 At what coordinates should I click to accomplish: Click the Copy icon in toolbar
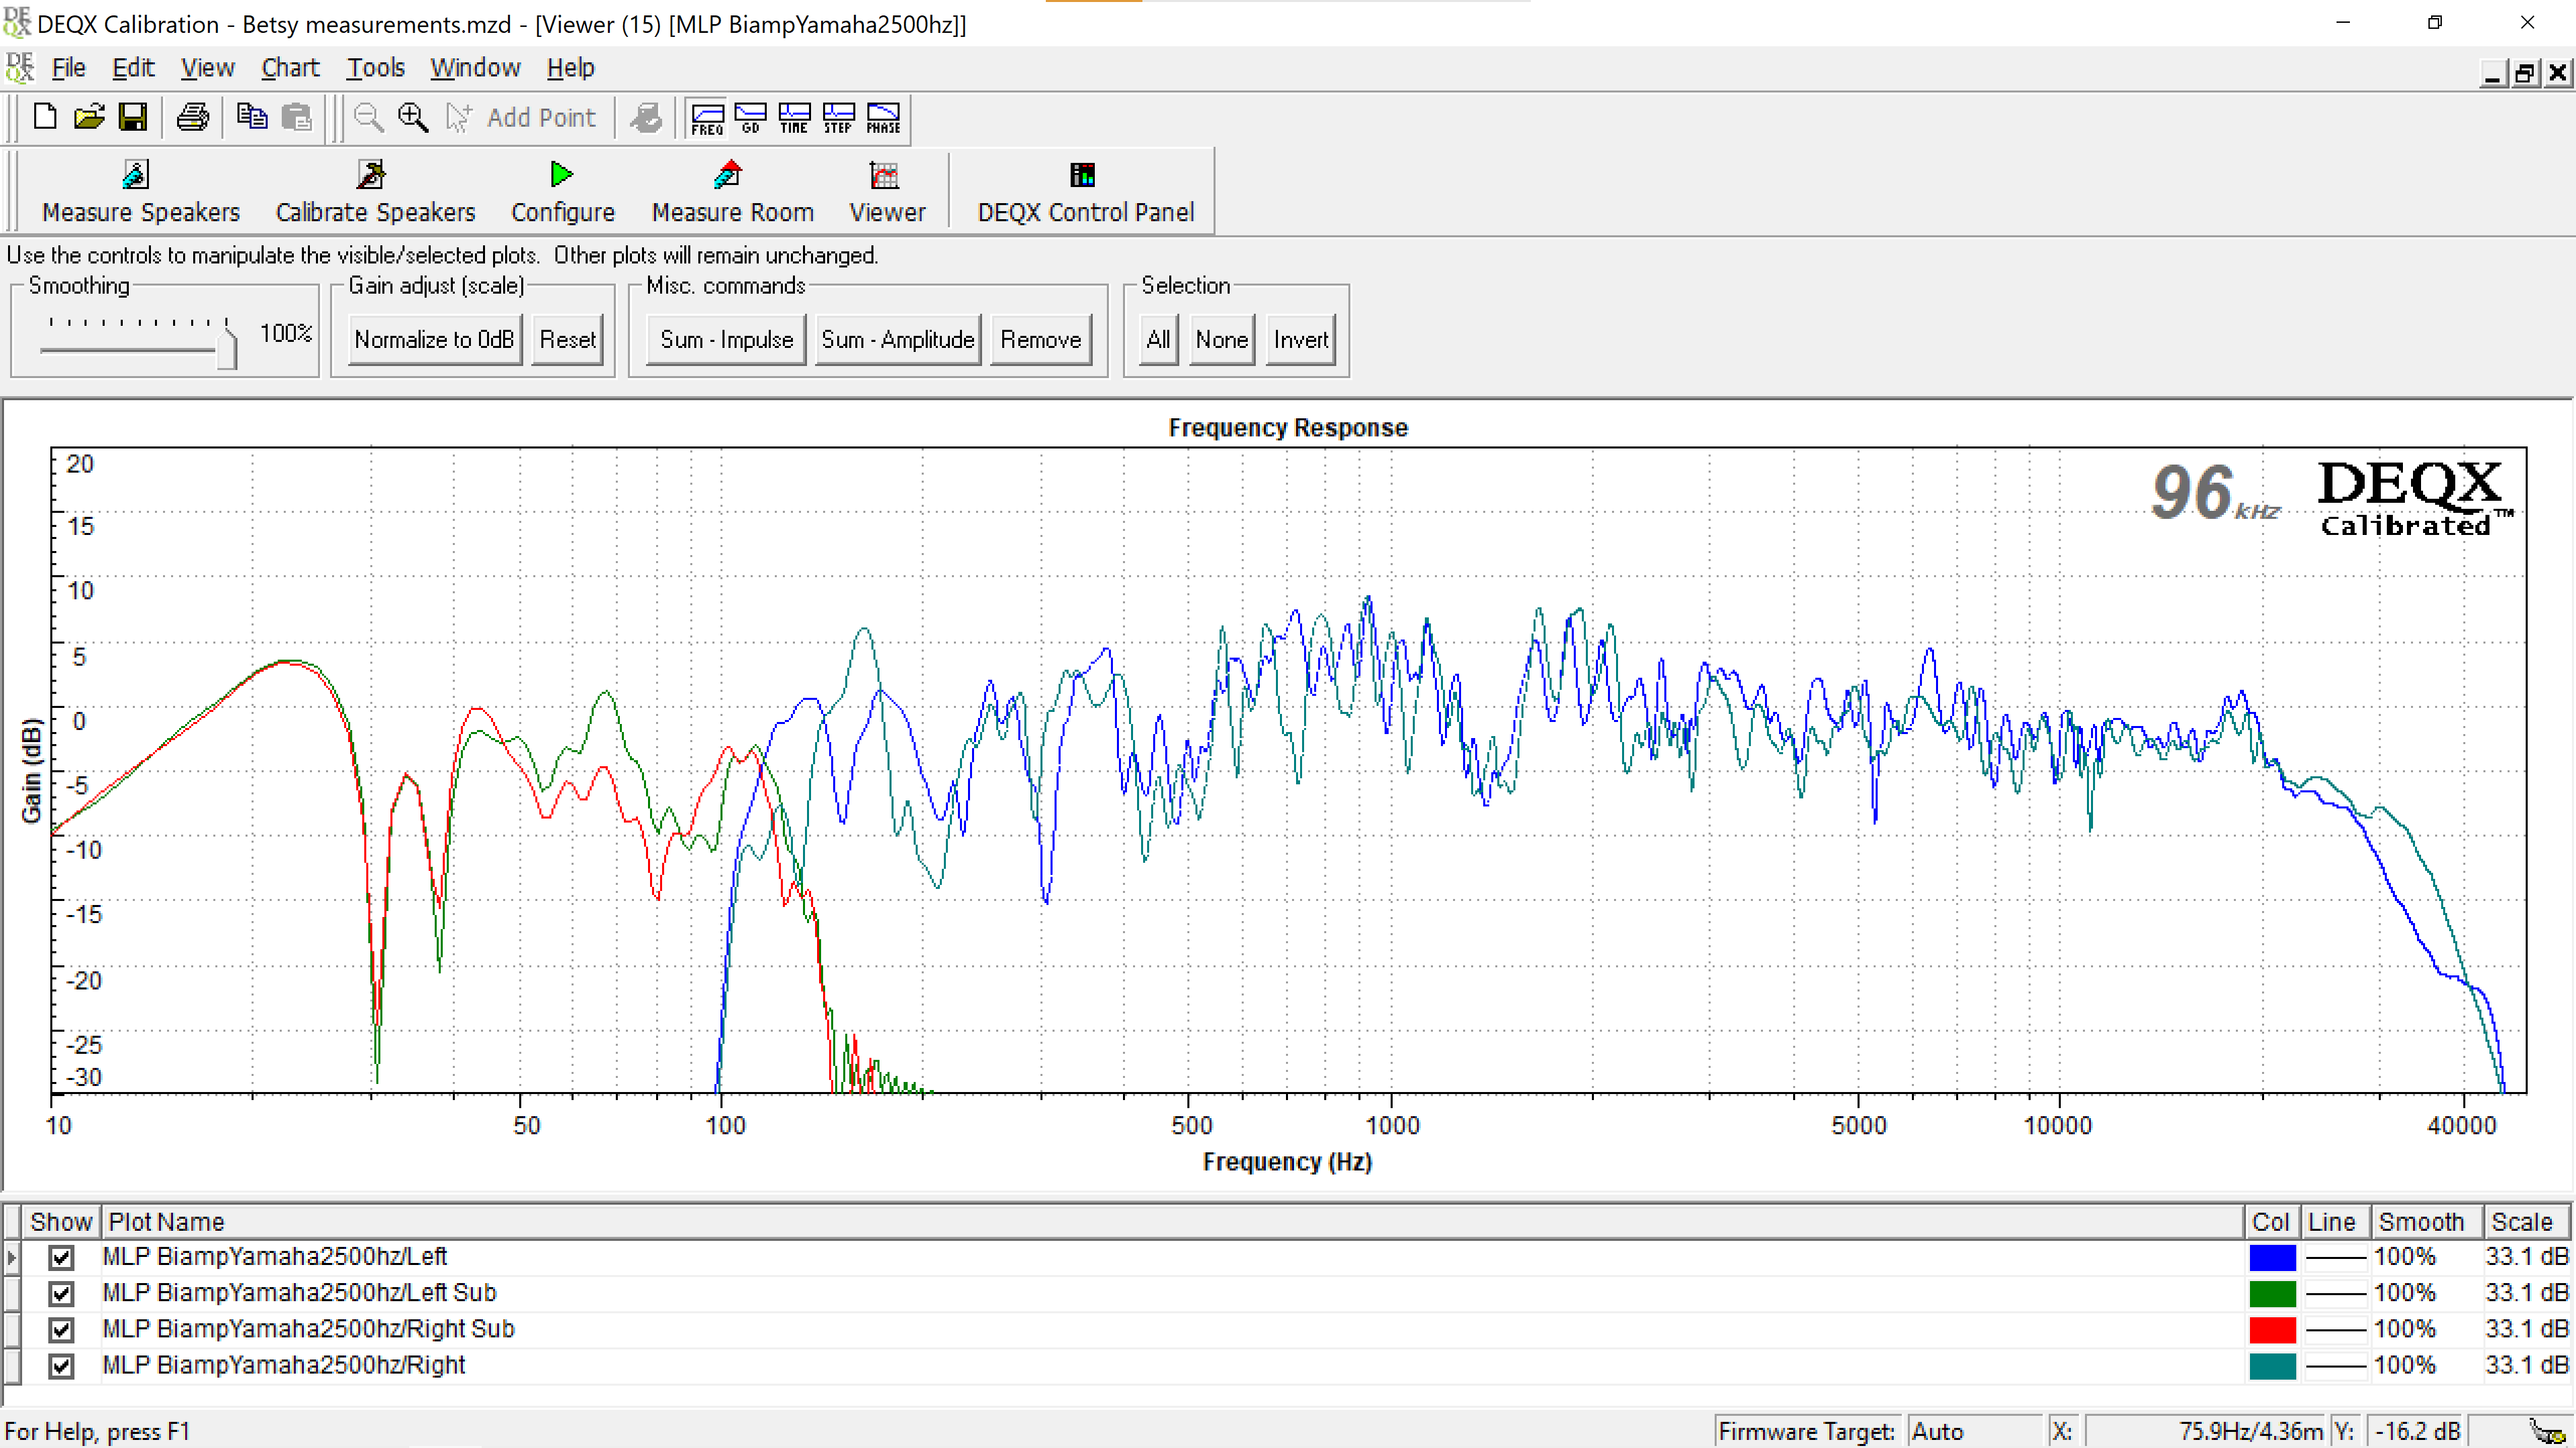pyautogui.click(x=252, y=118)
